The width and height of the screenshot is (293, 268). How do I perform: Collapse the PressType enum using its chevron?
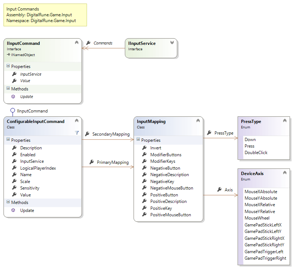(x=286, y=121)
